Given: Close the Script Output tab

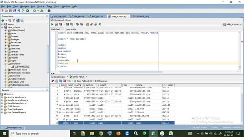Looking at the screenshot, I should point(67,76).
